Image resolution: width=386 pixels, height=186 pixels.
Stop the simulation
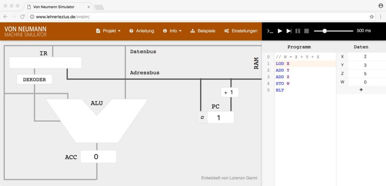[306, 31]
